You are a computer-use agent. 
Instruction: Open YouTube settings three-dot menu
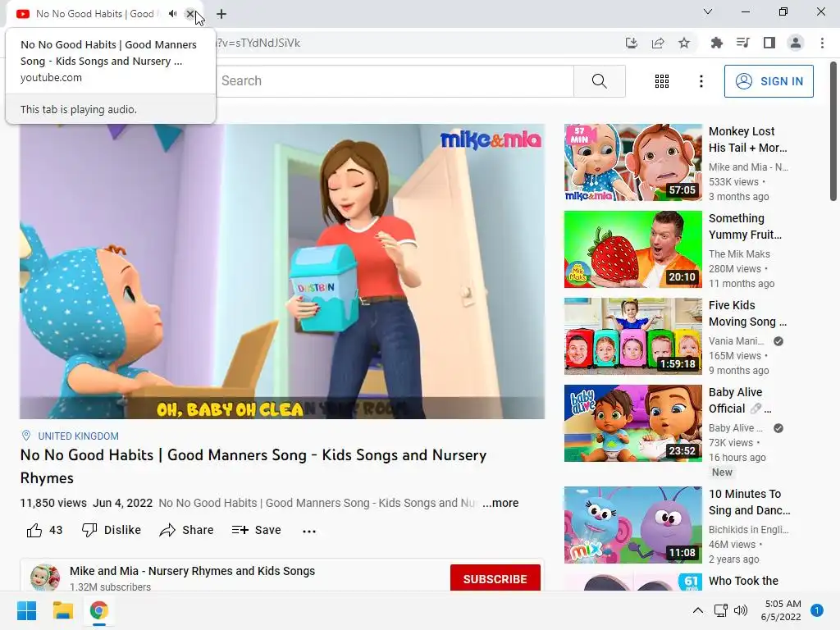pos(701,81)
